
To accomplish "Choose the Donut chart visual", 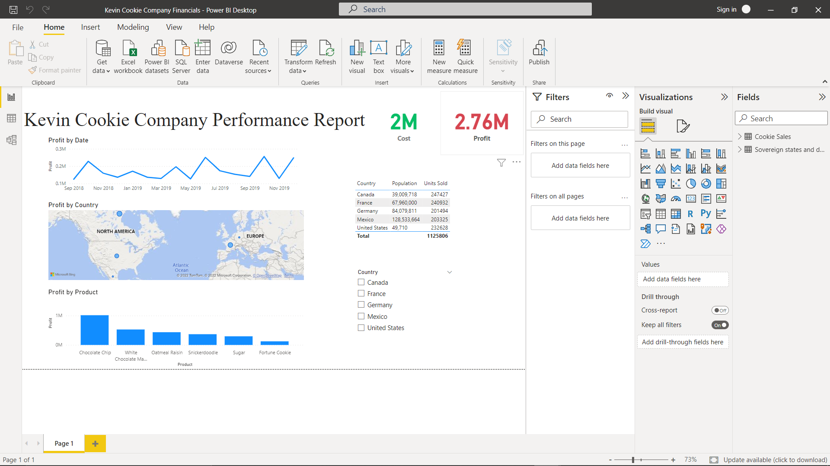I will (706, 184).
